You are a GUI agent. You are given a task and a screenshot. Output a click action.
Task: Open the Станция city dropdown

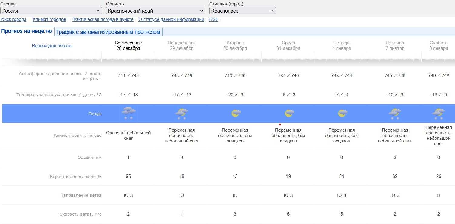click(x=242, y=11)
